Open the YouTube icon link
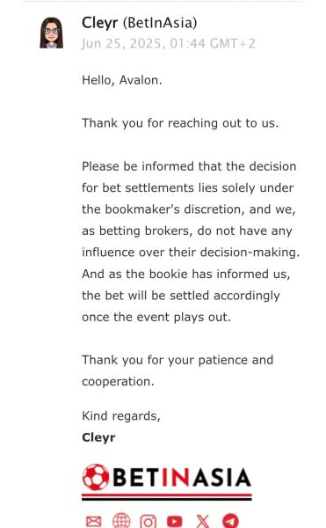Viewport: 326px width, 528px height. click(175, 521)
